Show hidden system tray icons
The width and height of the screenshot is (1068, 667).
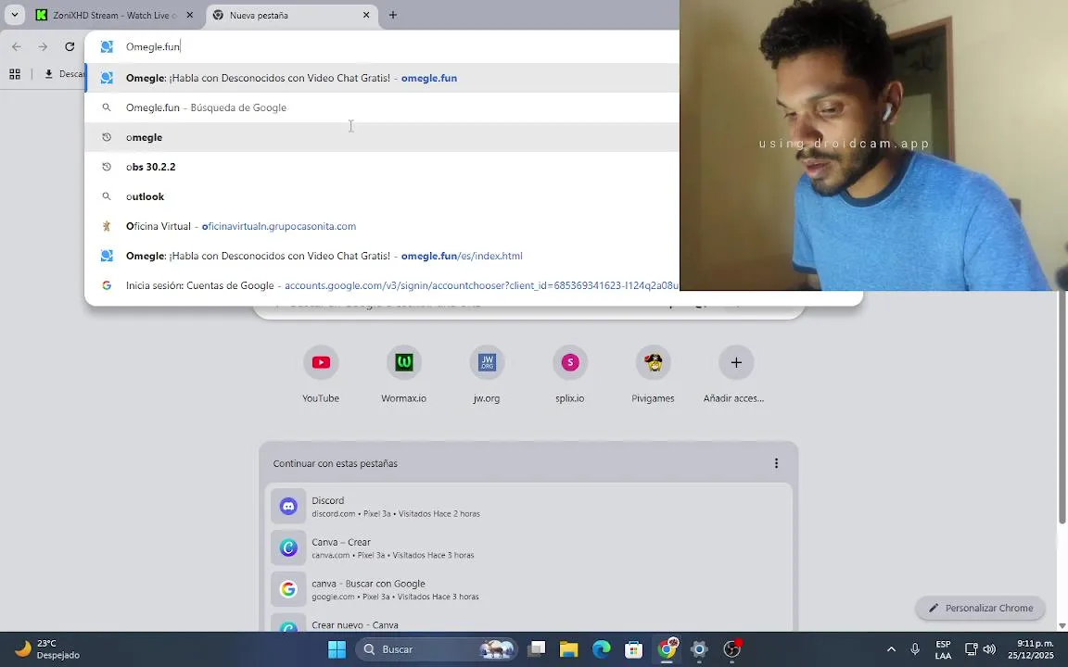(x=891, y=649)
